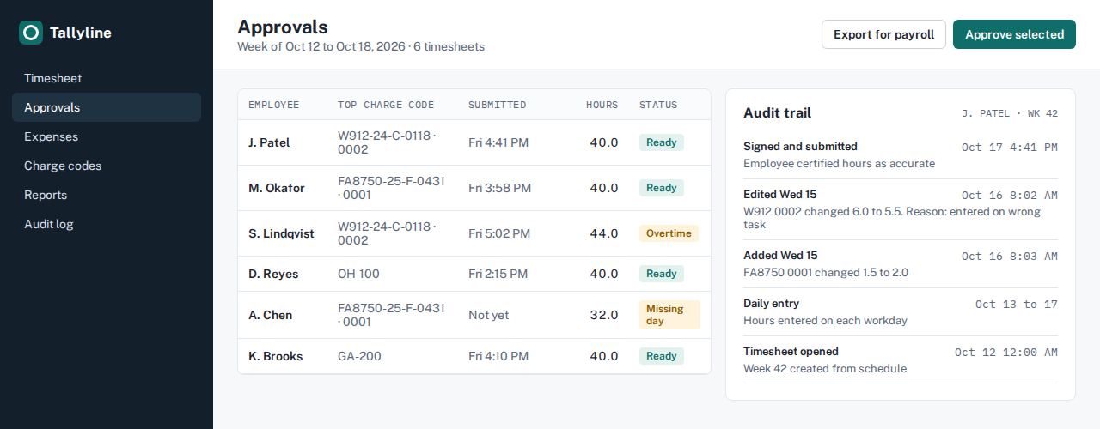Select D. Reyes employee name
Image resolution: width=1100 pixels, height=429 pixels.
273,274
